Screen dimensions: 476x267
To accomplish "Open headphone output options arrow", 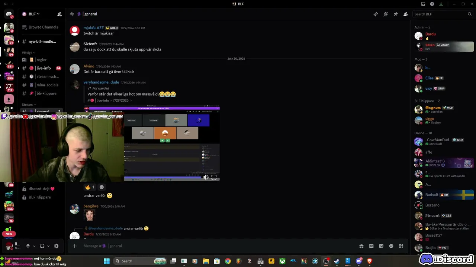I will (48, 246).
